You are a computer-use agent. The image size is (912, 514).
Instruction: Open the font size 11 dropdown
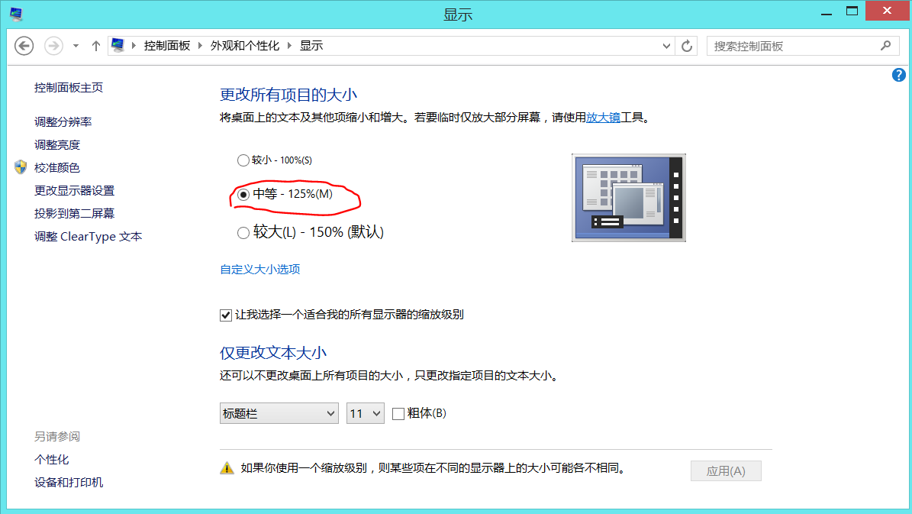(366, 413)
